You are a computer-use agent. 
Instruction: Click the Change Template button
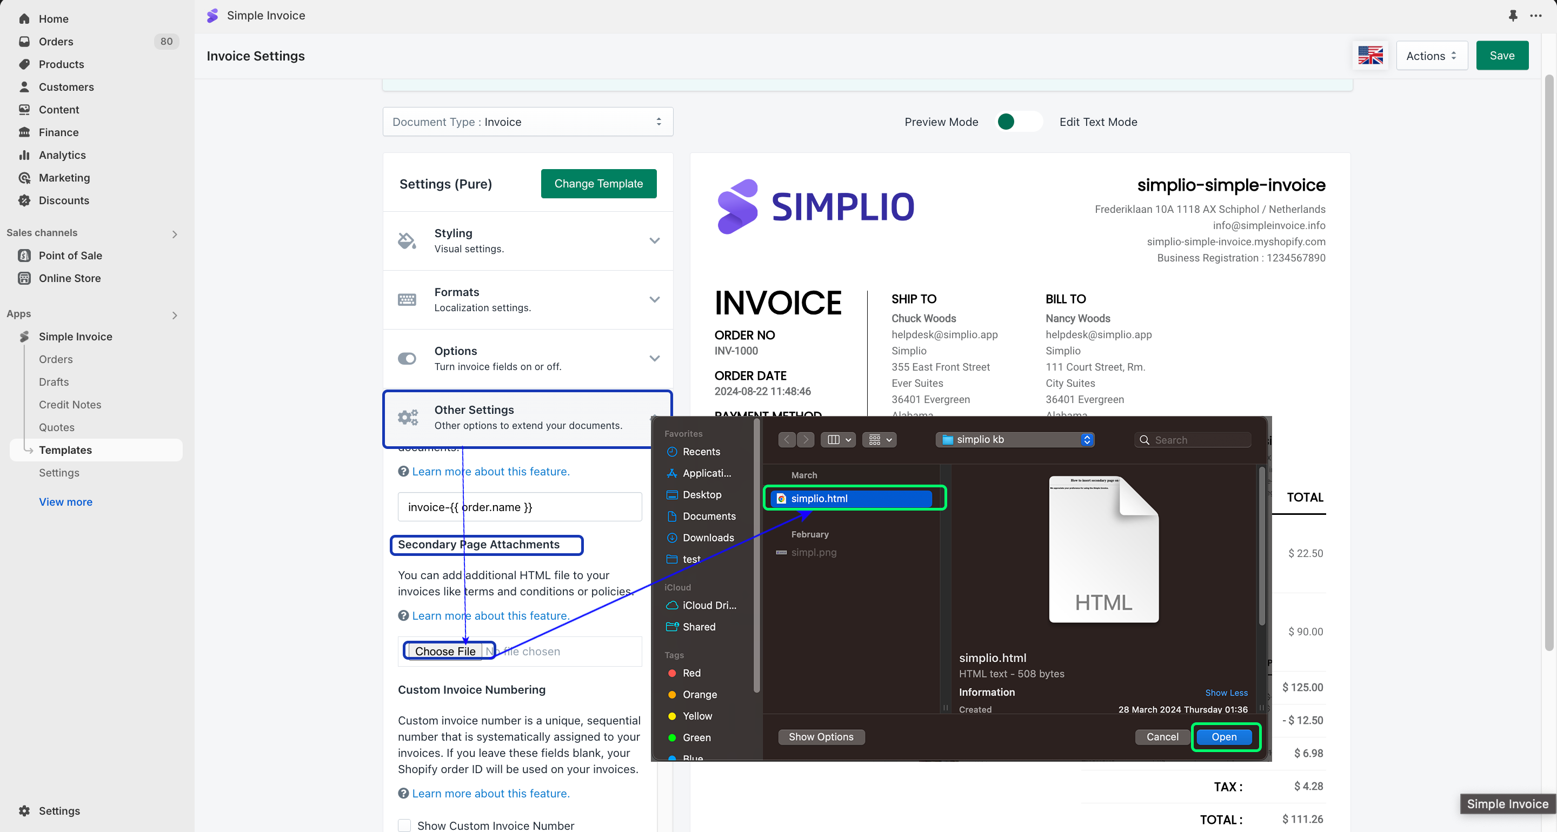598,184
